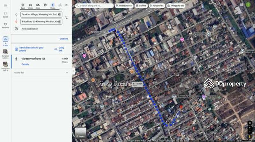Click the Tarakorn Village starting point field
Image resolution: width=255 pixels, height=142 pixels.
[x=40, y=14]
